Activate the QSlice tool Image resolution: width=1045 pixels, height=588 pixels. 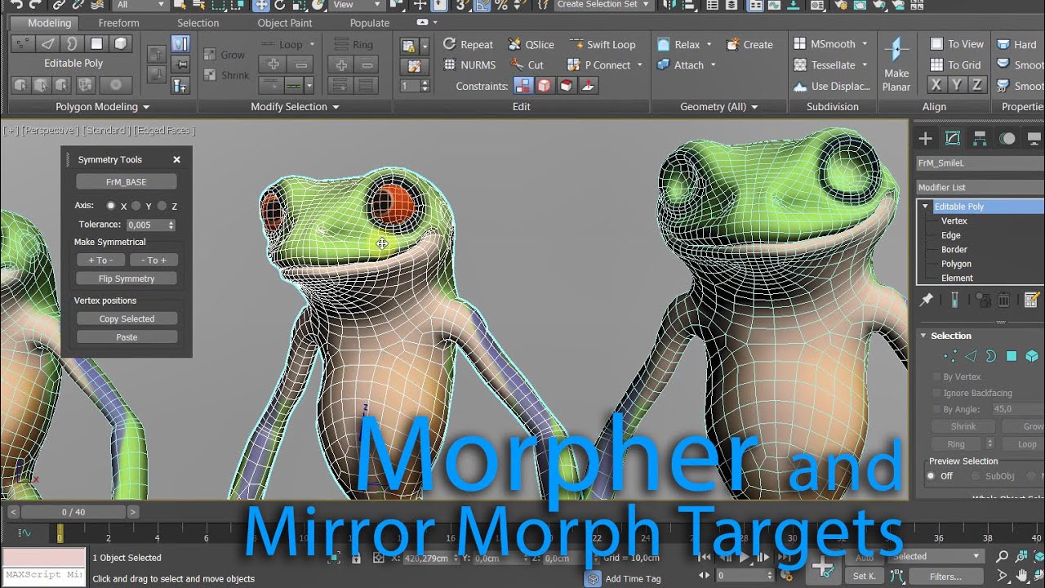[x=531, y=44]
